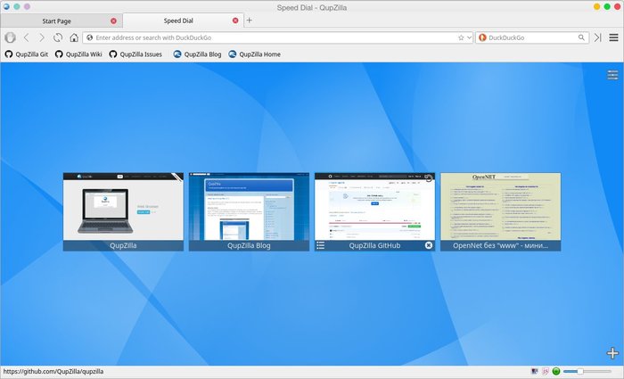
Task: Open Speed Dial settings icon
Action: 613,75
